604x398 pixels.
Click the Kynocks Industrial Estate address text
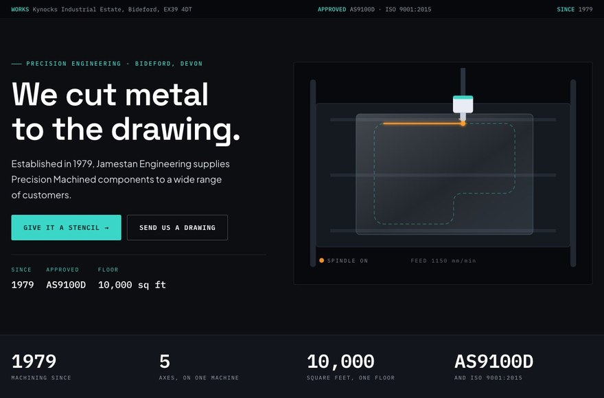(112, 9)
